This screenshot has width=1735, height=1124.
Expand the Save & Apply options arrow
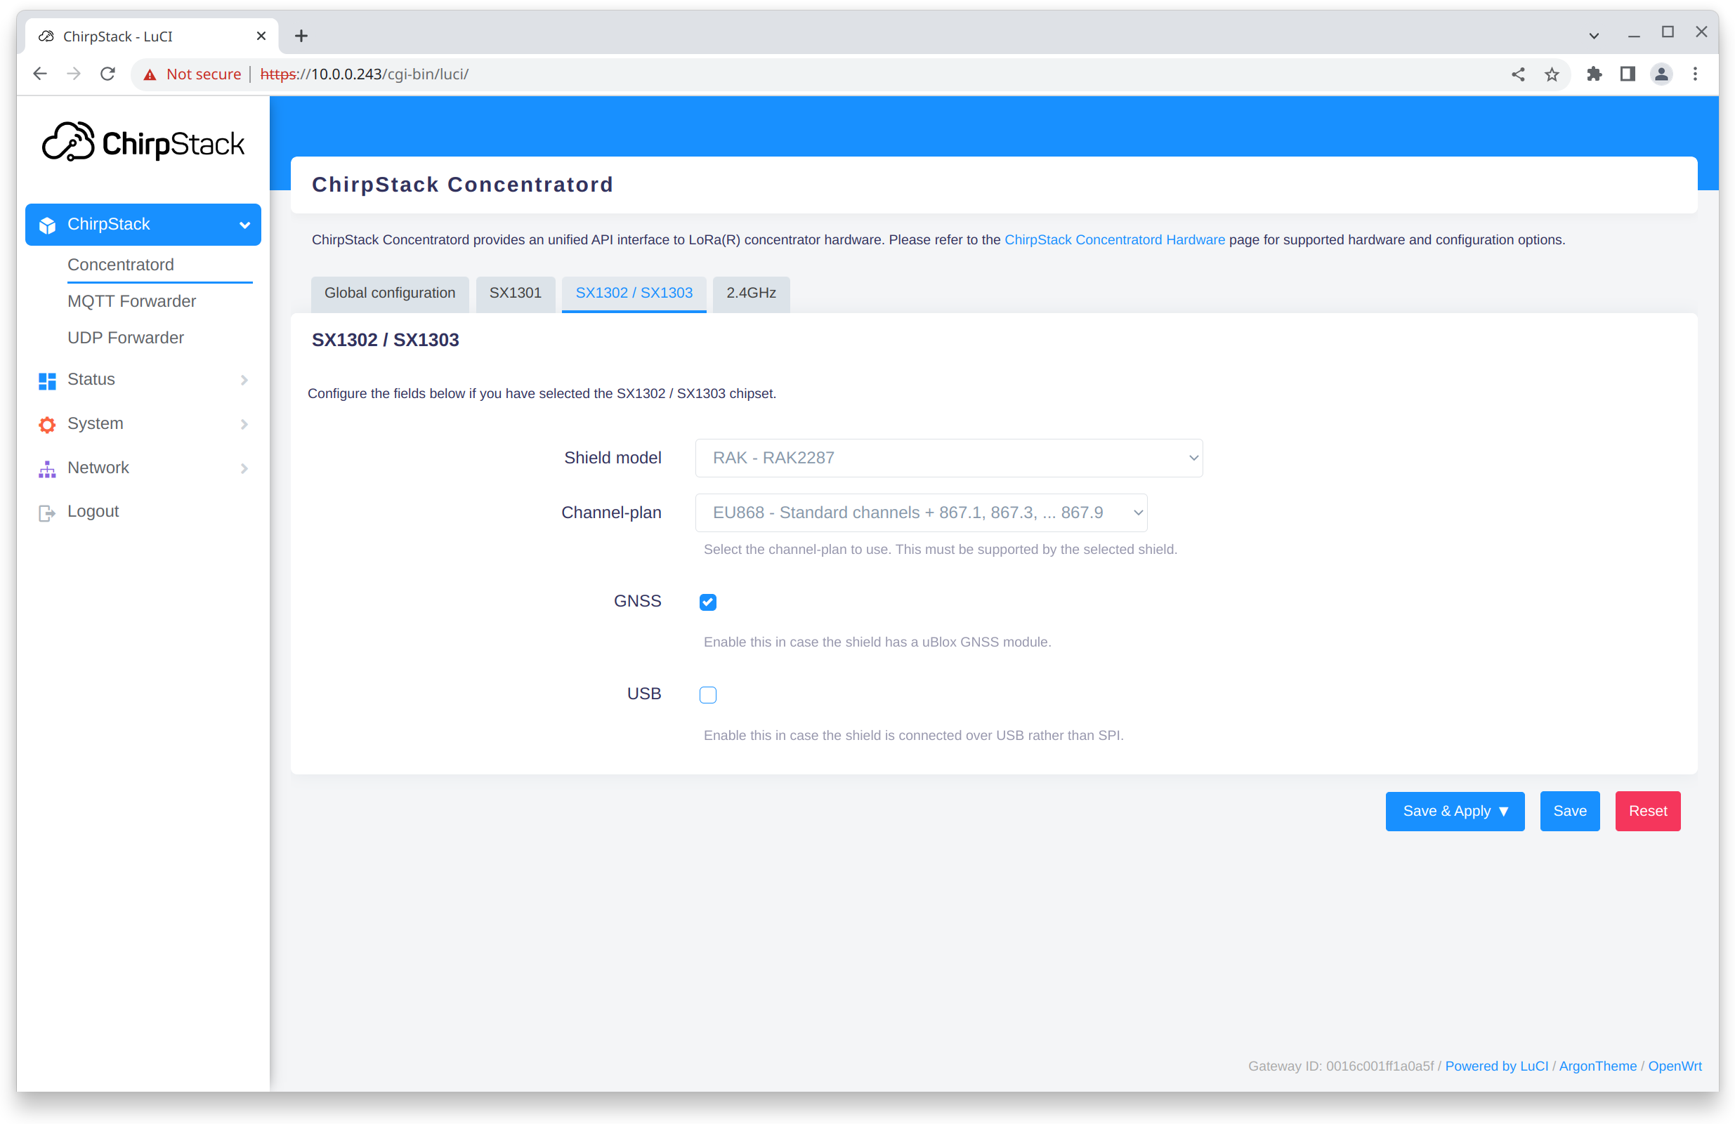coord(1505,810)
